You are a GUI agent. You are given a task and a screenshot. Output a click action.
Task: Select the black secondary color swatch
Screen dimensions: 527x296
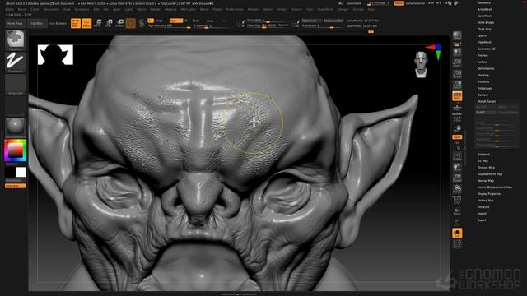10,172
